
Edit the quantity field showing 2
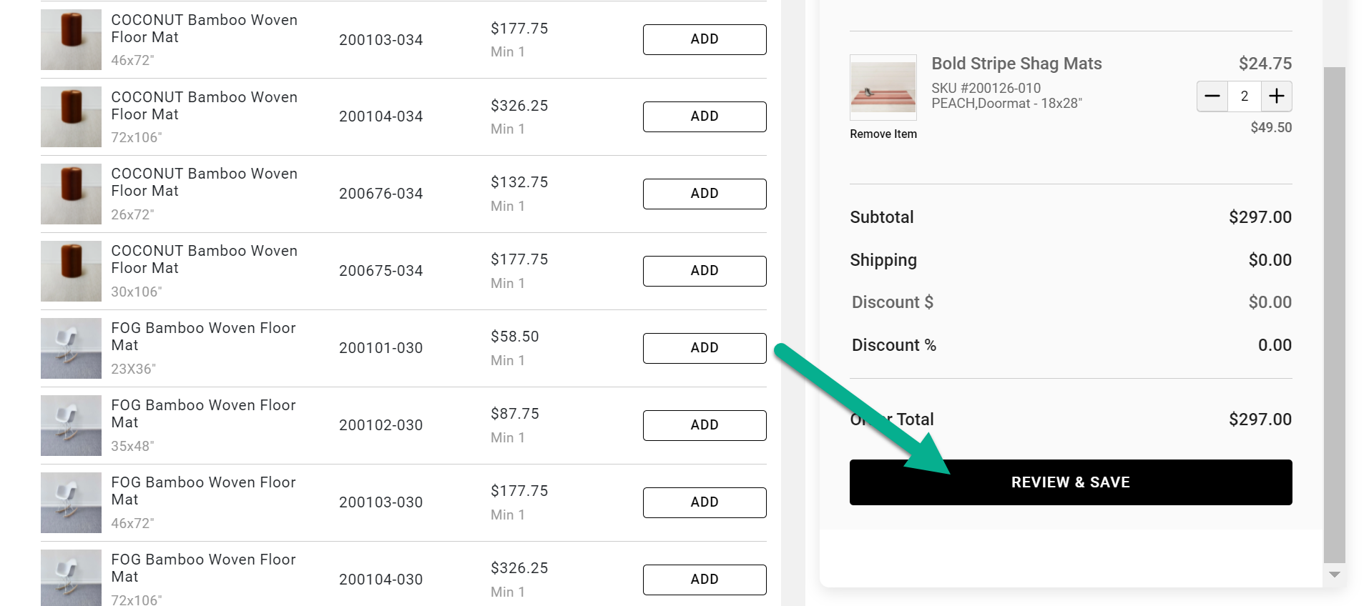(x=1245, y=96)
